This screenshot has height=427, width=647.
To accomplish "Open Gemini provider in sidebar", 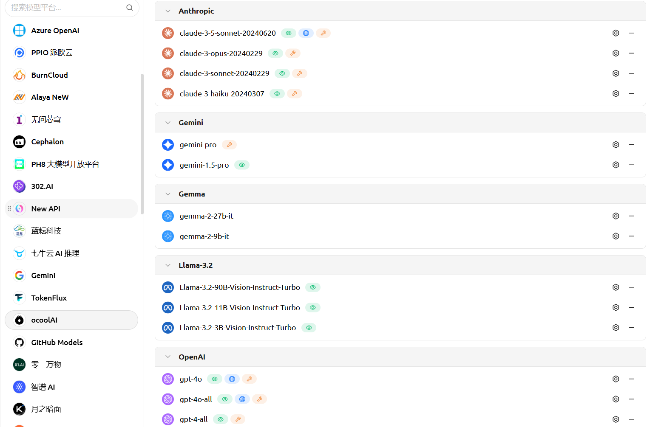I will 71,275.
